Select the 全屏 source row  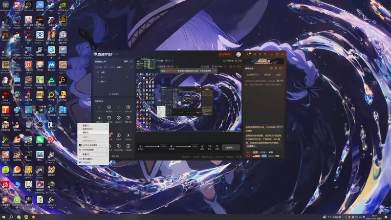(114, 72)
